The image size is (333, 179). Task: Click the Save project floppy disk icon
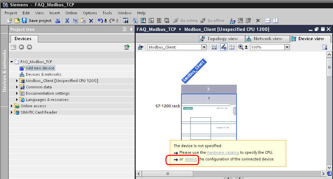coord(24,21)
